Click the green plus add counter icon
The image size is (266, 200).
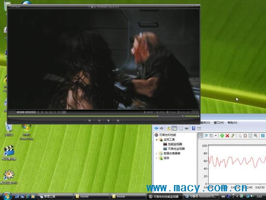(222, 135)
